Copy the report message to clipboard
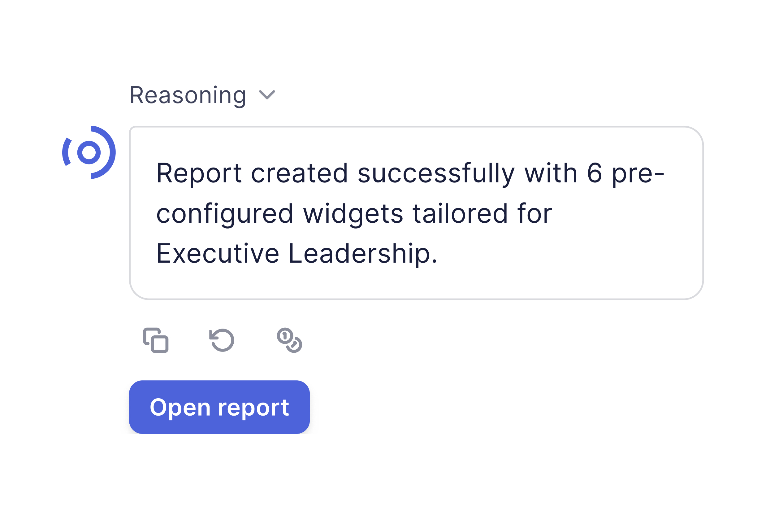This screenshot has width=766, height=511. click(x=156, y=340)
